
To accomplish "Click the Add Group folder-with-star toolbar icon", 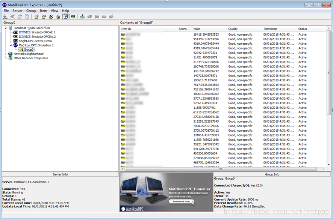I will pyautogui.click(x=36, y=16).
